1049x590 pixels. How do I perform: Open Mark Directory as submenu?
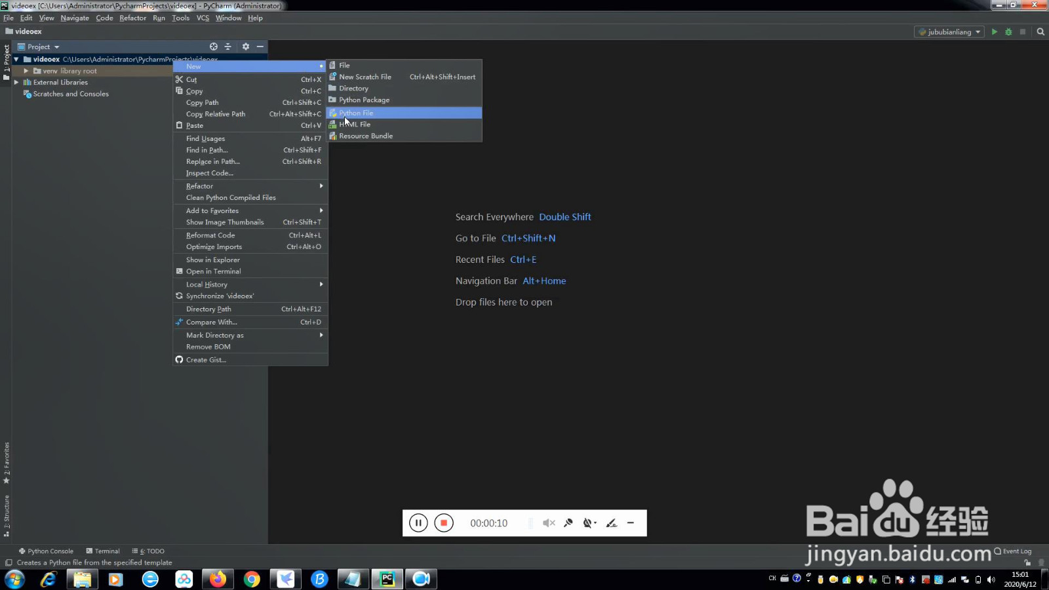point(250,335)
